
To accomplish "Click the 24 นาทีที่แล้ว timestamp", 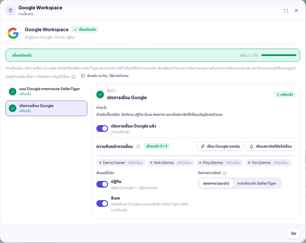I will (x=120, y=132).
